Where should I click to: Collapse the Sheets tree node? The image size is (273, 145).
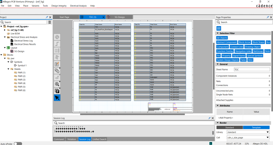coord(8,69)
